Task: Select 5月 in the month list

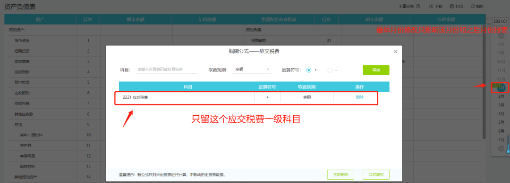Action: click(501, 122)
